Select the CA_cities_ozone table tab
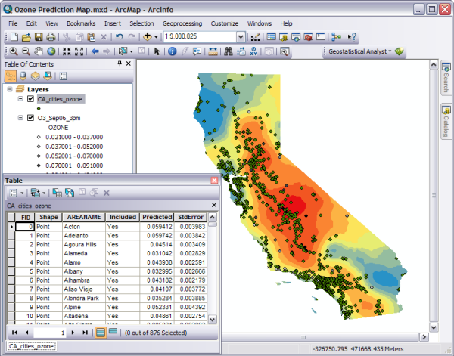 pyautogui.click(x=31, y=346)
